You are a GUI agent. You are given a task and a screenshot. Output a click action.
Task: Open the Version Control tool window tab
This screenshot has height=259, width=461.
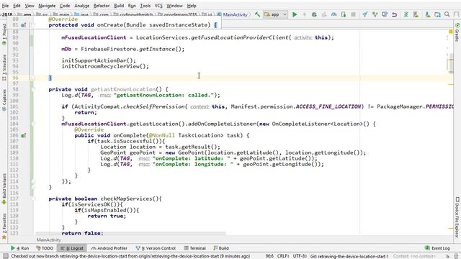point(156,248)
